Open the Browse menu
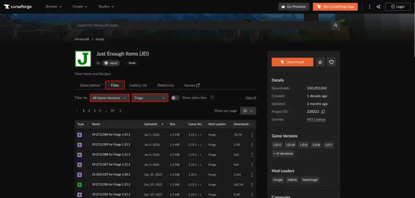The width and height of the screenshot is (415, 198). pos(54,7)
